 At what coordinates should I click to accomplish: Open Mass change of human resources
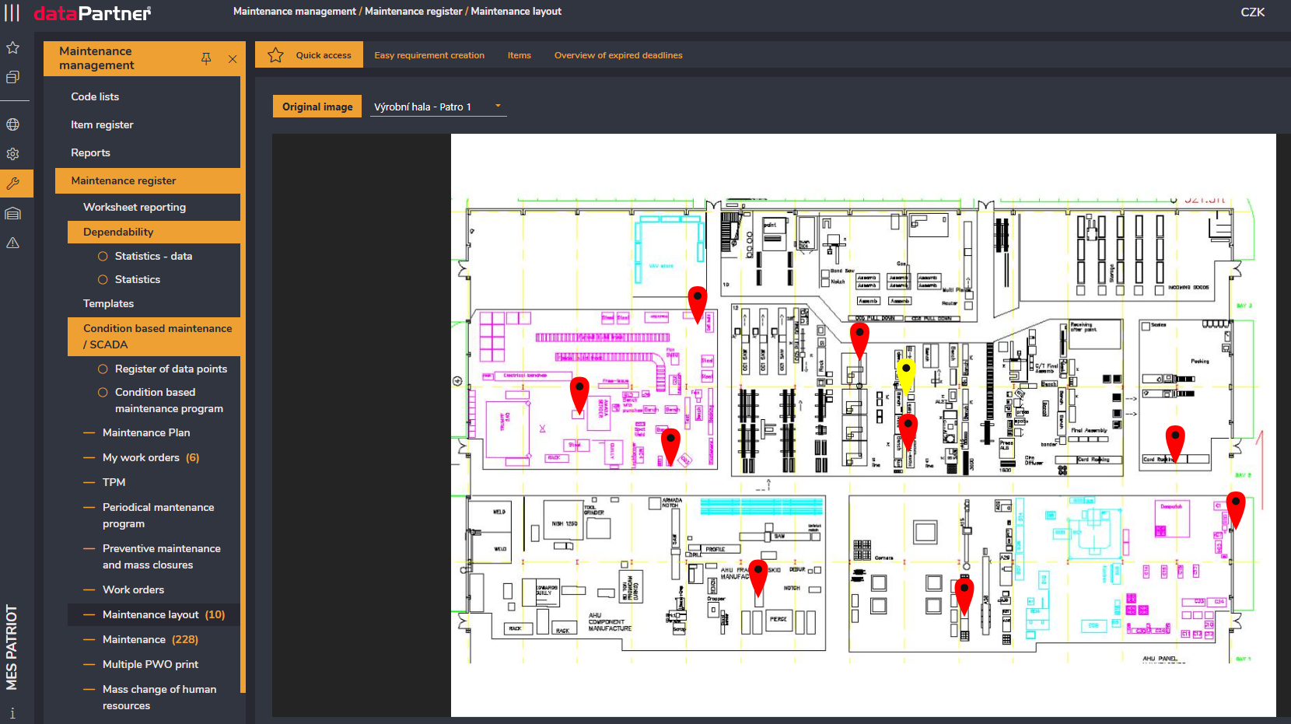(159, 698)
